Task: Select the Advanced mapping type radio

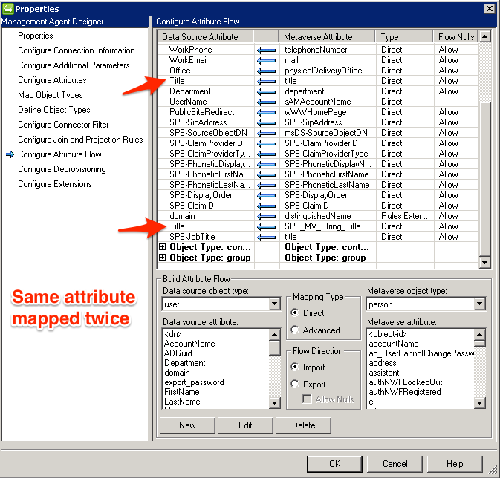Action: (295, 330)
